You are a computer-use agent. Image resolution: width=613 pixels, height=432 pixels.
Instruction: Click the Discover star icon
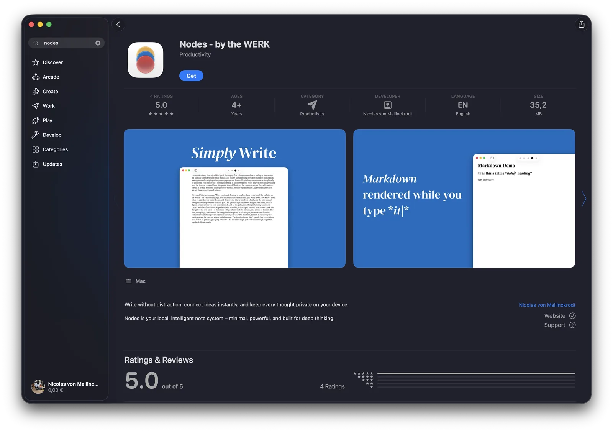pos(36,62)
